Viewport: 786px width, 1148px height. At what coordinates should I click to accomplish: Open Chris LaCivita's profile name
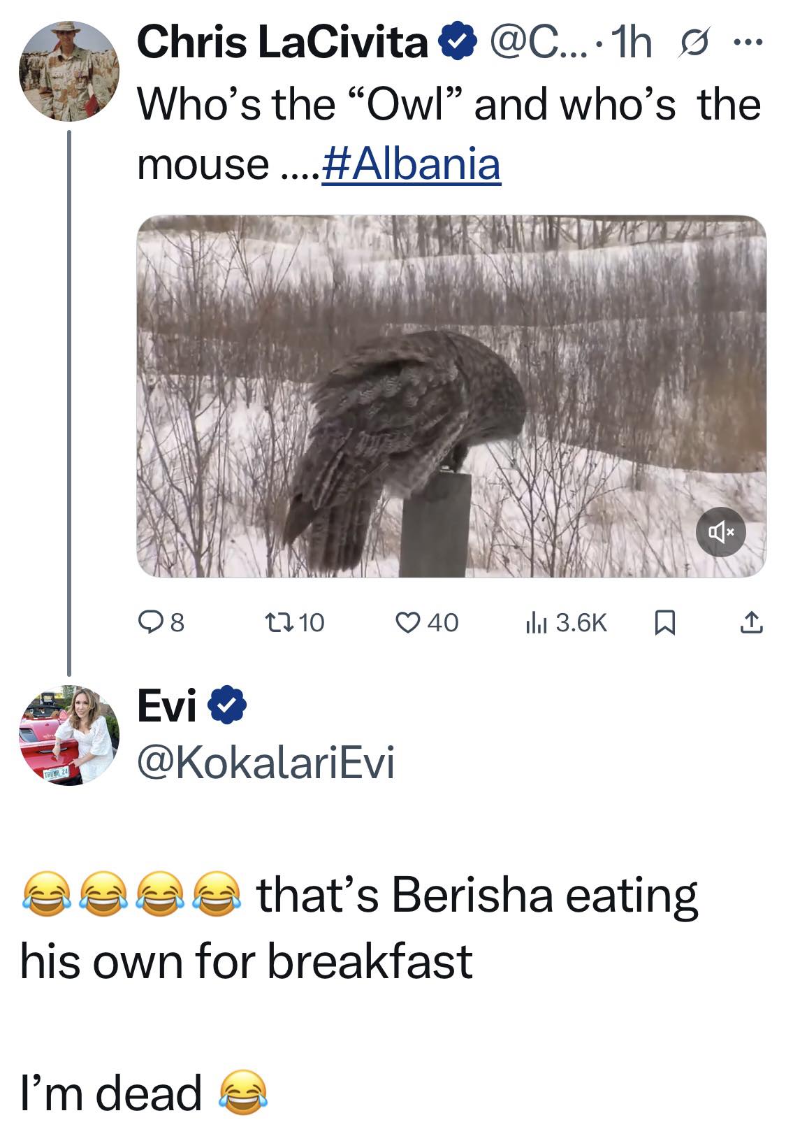pos(282,43)
